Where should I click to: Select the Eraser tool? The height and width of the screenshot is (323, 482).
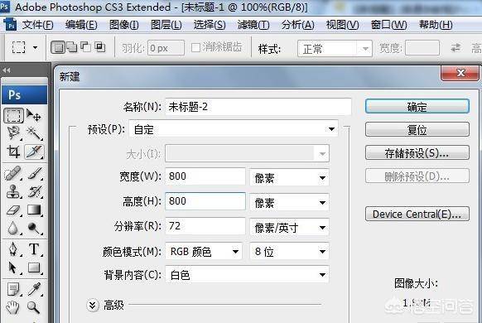click(13, 210)
